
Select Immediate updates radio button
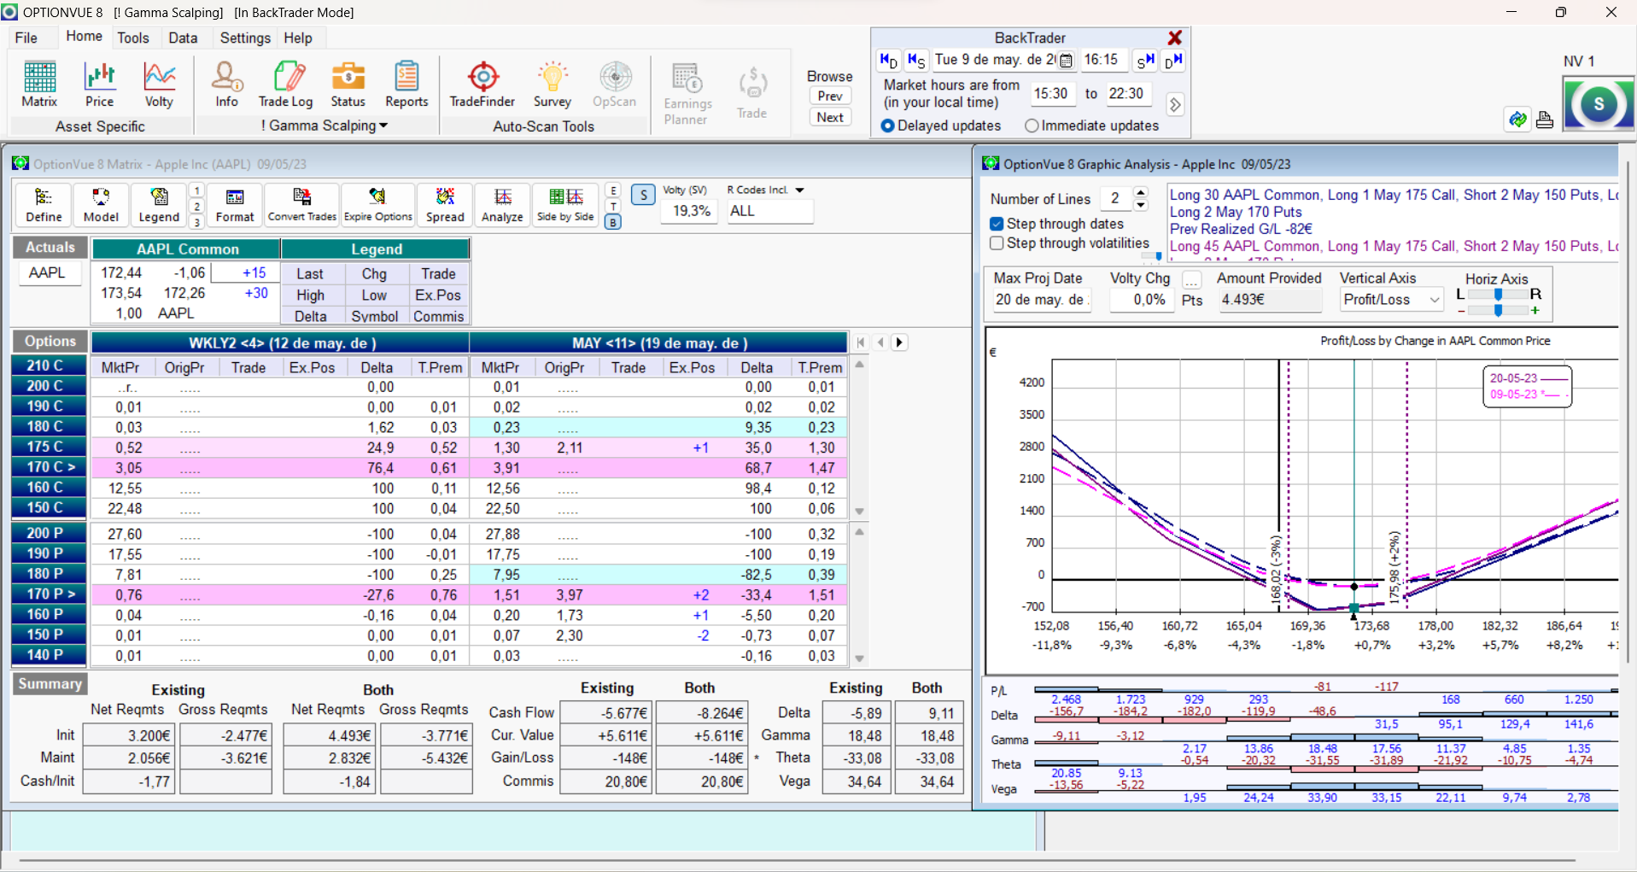pyautogui.click(x=1032, y=126)
